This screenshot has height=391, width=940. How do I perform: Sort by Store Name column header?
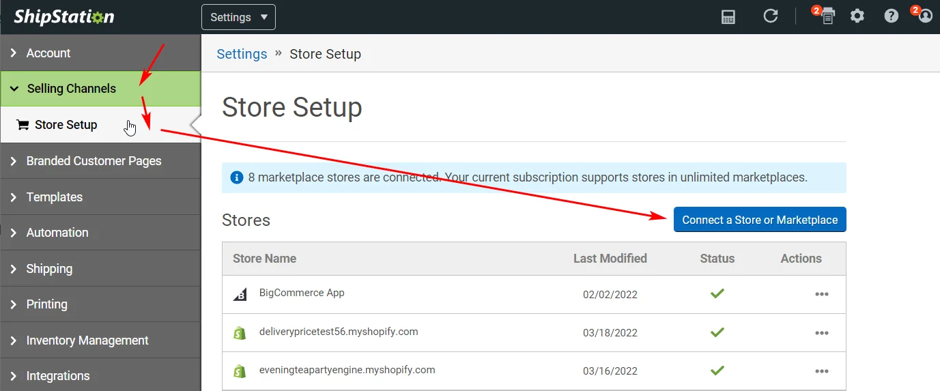tap(264, 259)
